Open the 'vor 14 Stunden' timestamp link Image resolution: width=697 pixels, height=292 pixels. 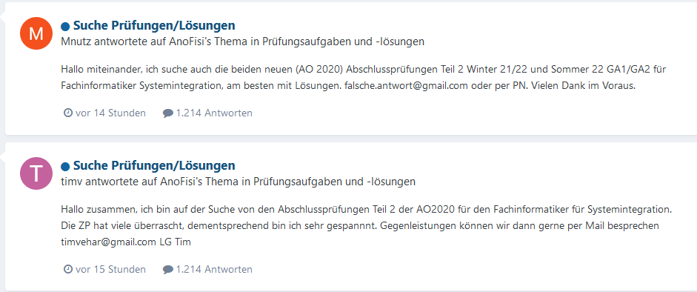(x=110, y=113)
